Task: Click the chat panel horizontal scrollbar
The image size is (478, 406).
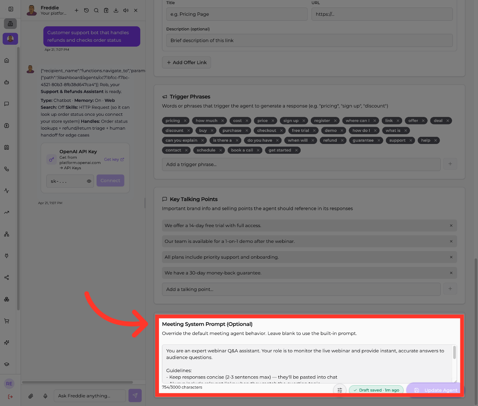Action: coord(77,382)
